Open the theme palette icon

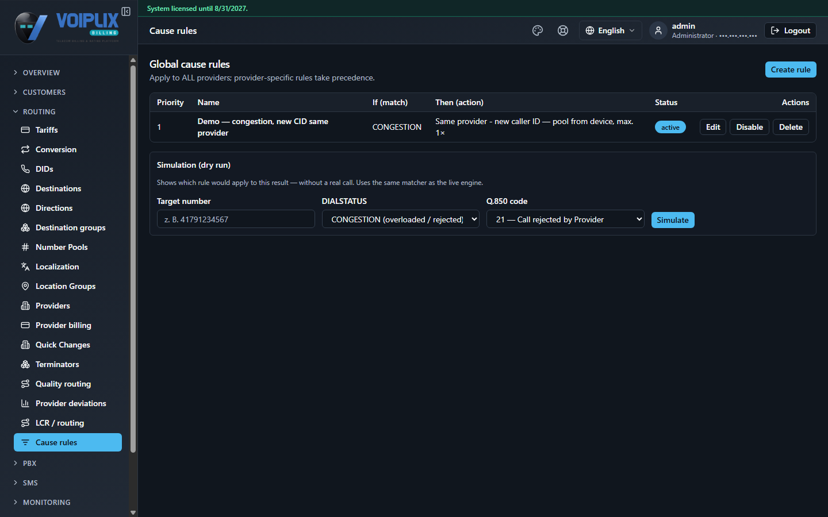pos(538,30)
